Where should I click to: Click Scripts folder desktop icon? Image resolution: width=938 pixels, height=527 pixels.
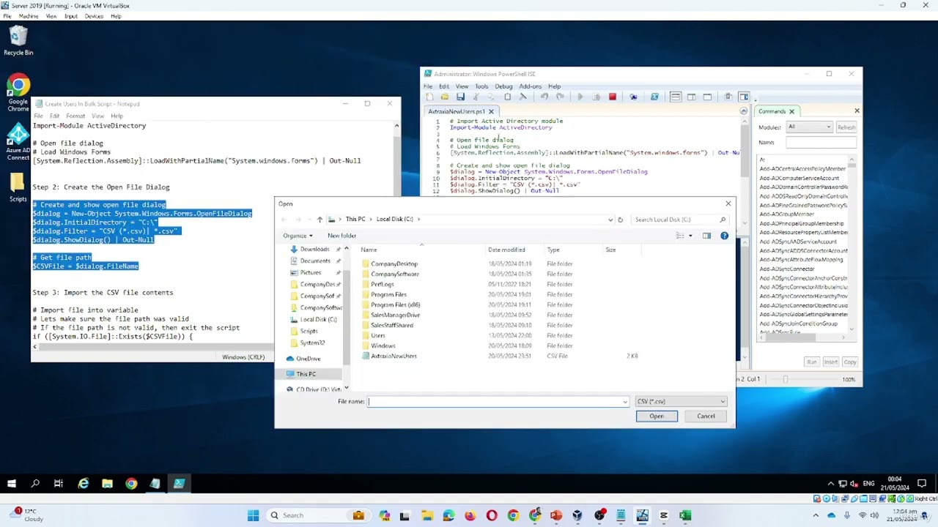(18, 187)
